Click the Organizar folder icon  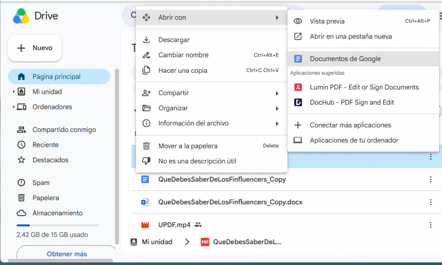(x=146, y=108)
